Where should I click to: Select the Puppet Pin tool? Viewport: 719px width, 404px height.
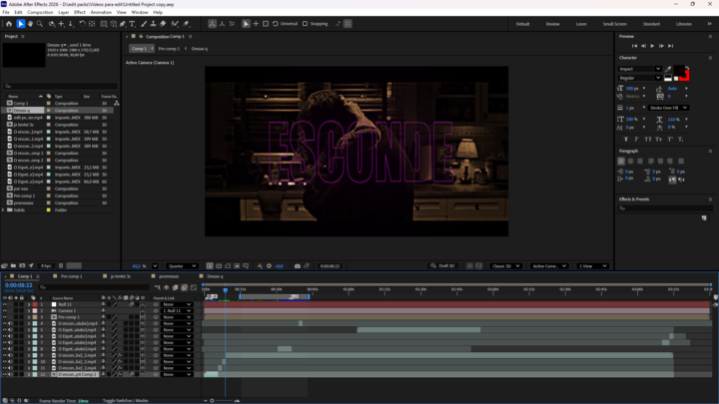(x=186, y=24)
